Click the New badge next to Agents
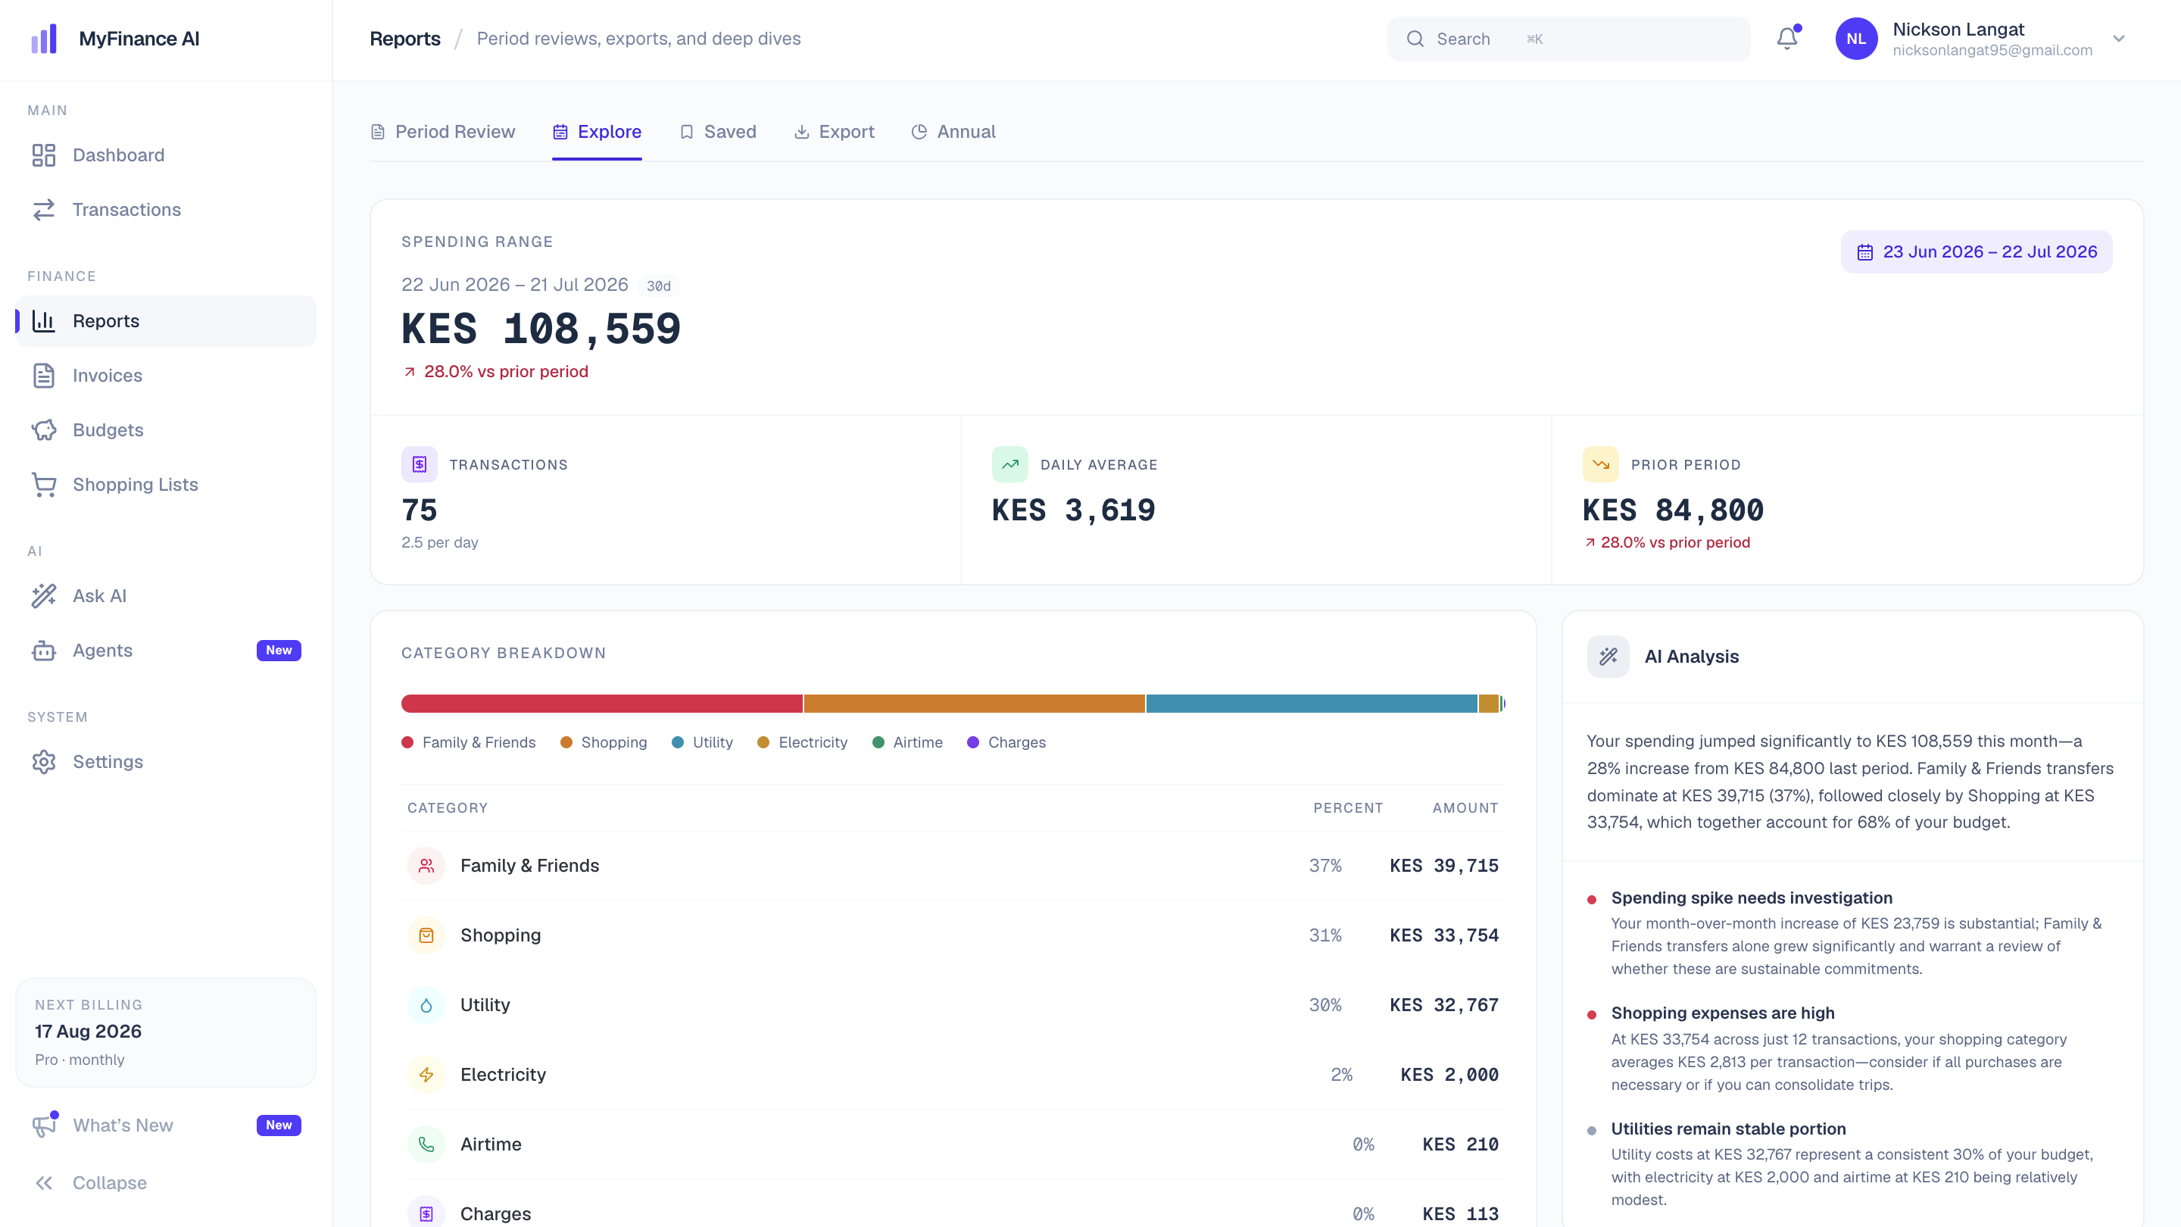The image size is (2181, 1227). (279, 651)
